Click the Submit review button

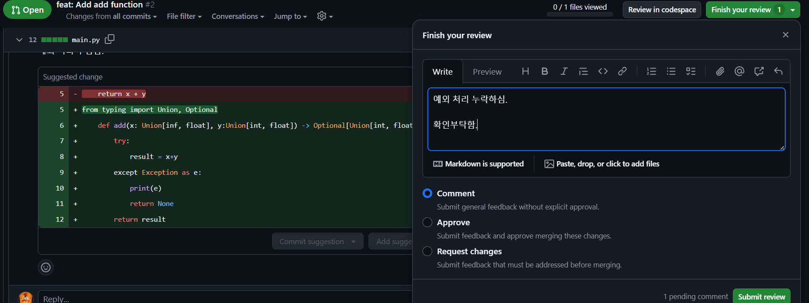coord(761,296)
